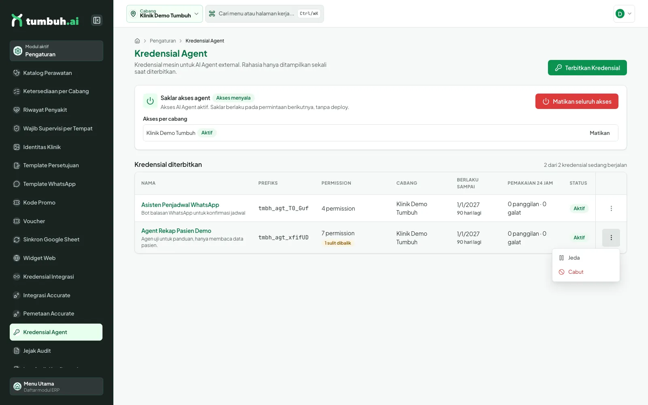The width and height of the screenshot is (648, 405).
Task: Open Pemetaan Accurate in the sidebar
Action: click(x=56, y=313)
